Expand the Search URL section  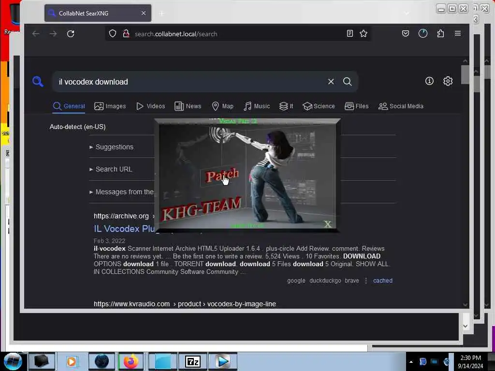pyautogui.click(x=111, y=170)
